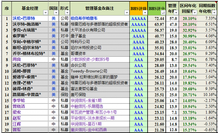Click the cell 李克•古瑞恩*
Image resolution: width=218 pixels, height=133 pixels.
point(30,30)
